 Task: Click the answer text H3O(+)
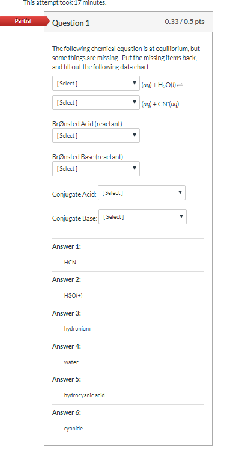[73, 295]
